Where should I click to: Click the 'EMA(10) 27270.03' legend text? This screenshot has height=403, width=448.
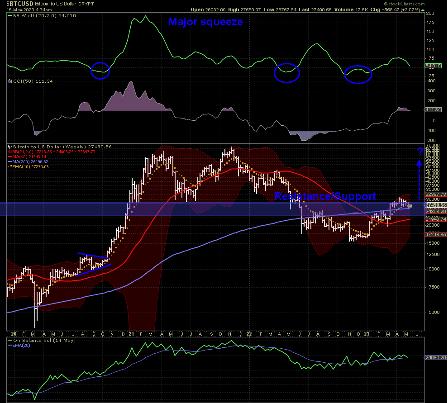(30, 167)
